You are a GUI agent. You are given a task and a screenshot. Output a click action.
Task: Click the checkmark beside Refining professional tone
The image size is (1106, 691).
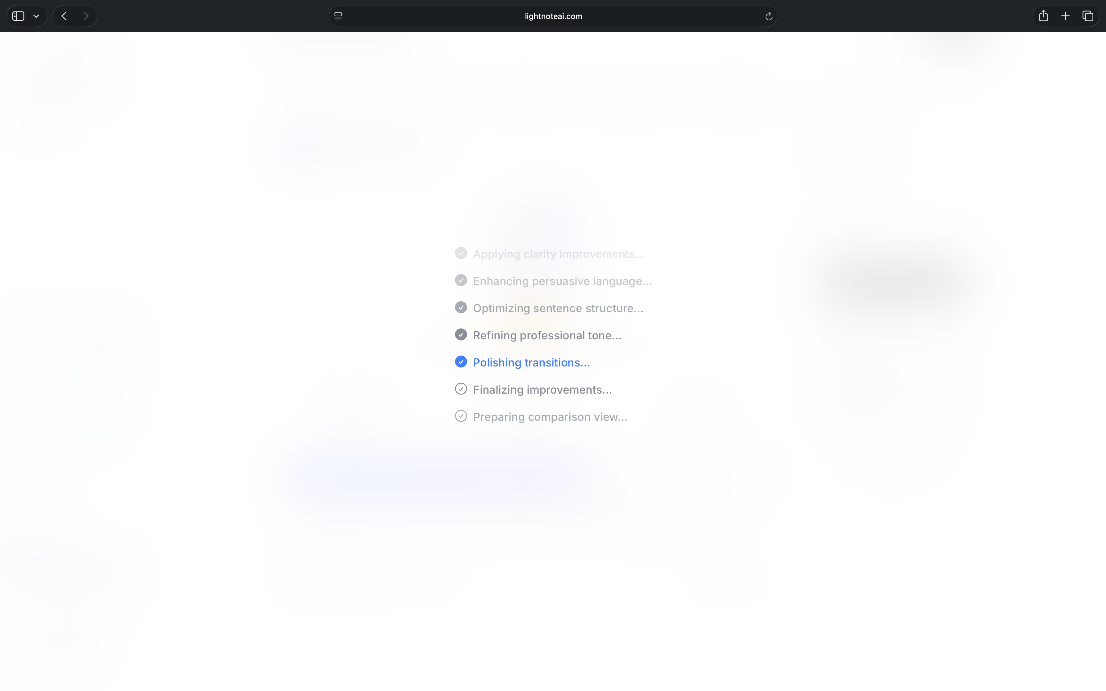pyautogui.click(x=461, y=334)
